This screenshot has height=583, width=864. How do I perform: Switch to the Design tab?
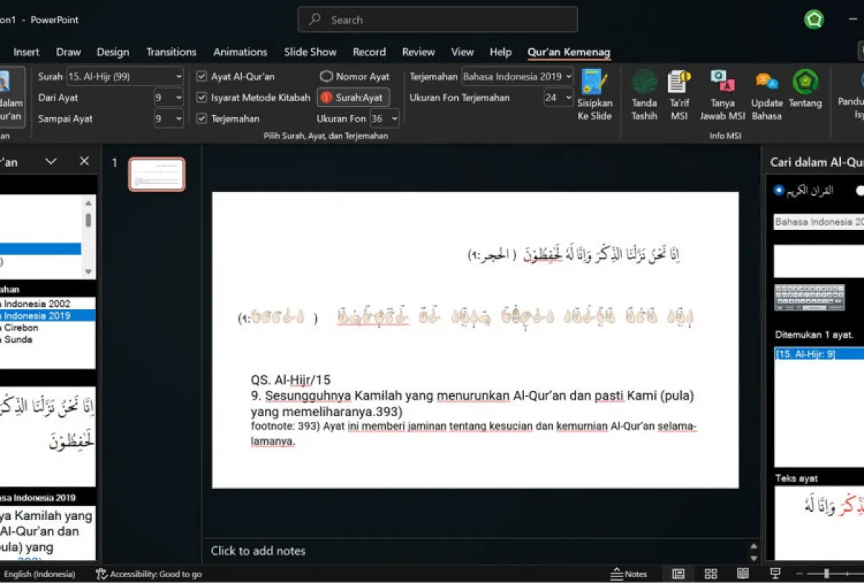[x=113, y=52]
